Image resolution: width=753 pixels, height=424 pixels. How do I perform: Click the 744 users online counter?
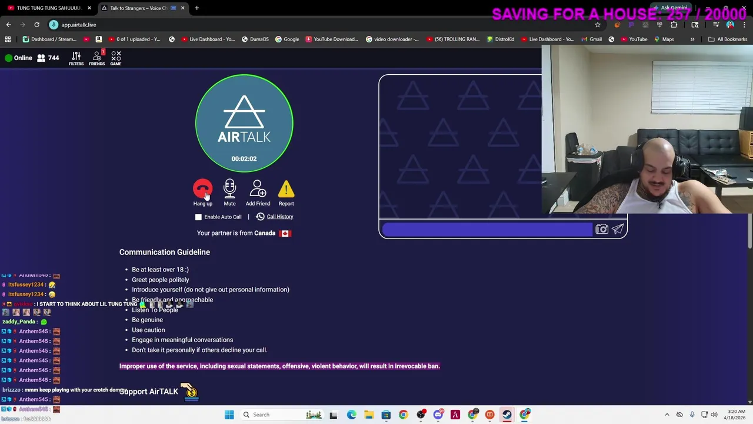(x=48, y=58)
